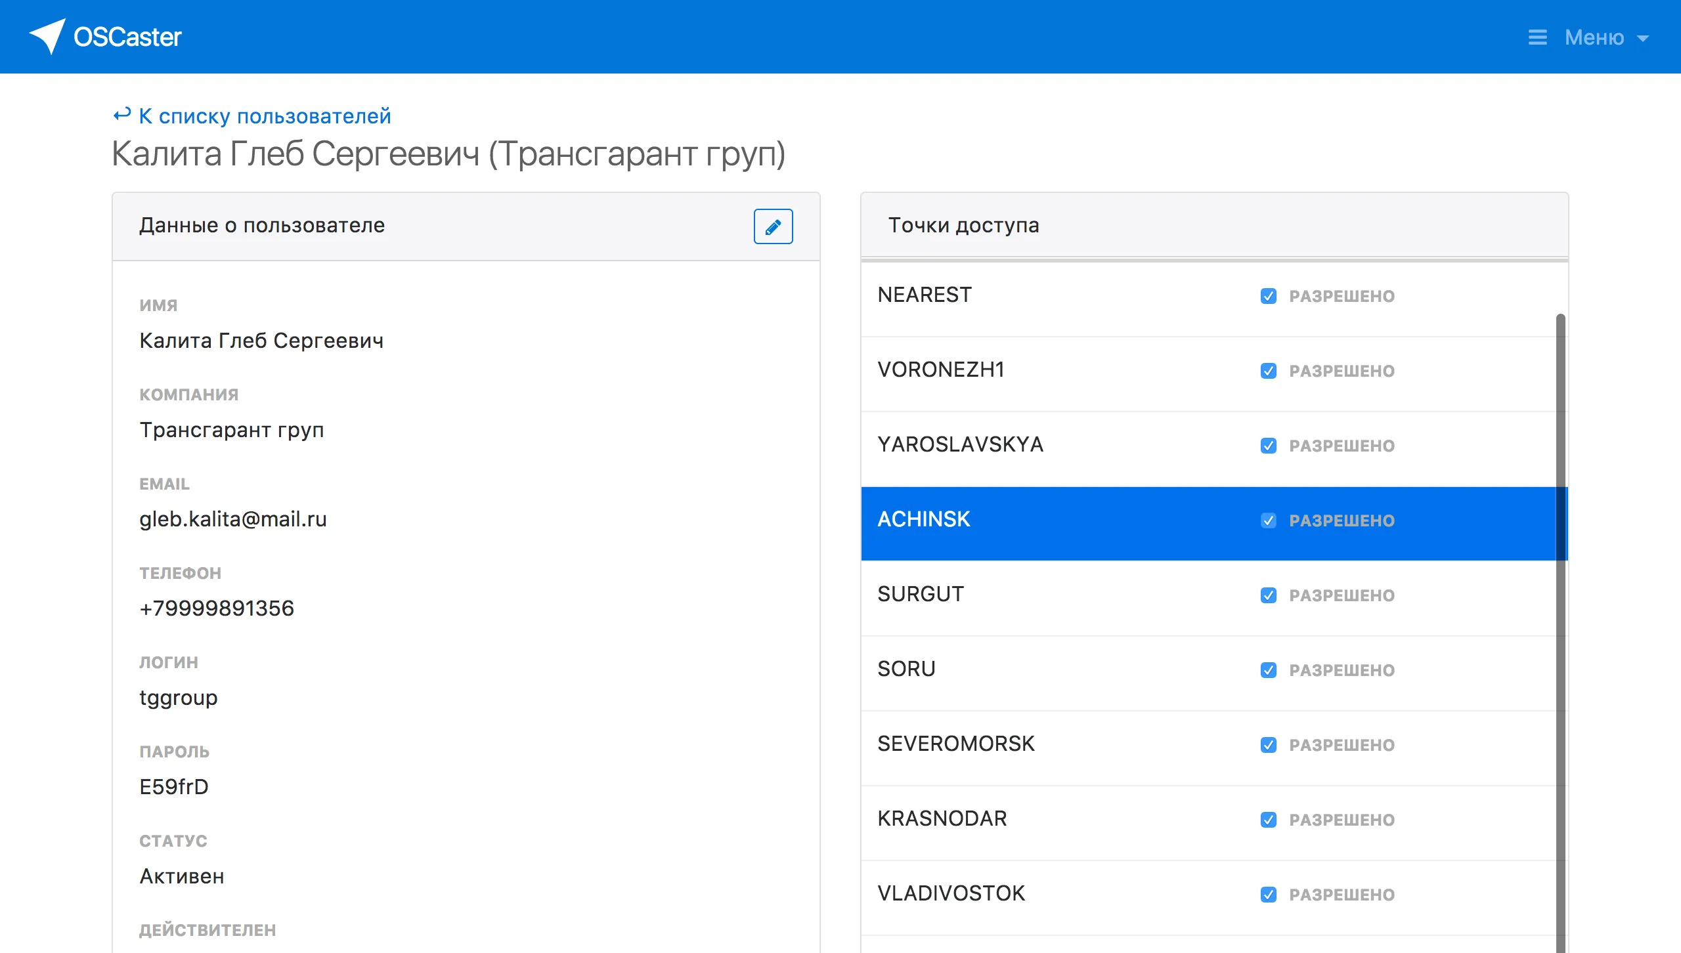The width and height of the screenshot is (1681, 953).
Task: Click the 'Точки доступа' panel header
Action: coord(964,225)
